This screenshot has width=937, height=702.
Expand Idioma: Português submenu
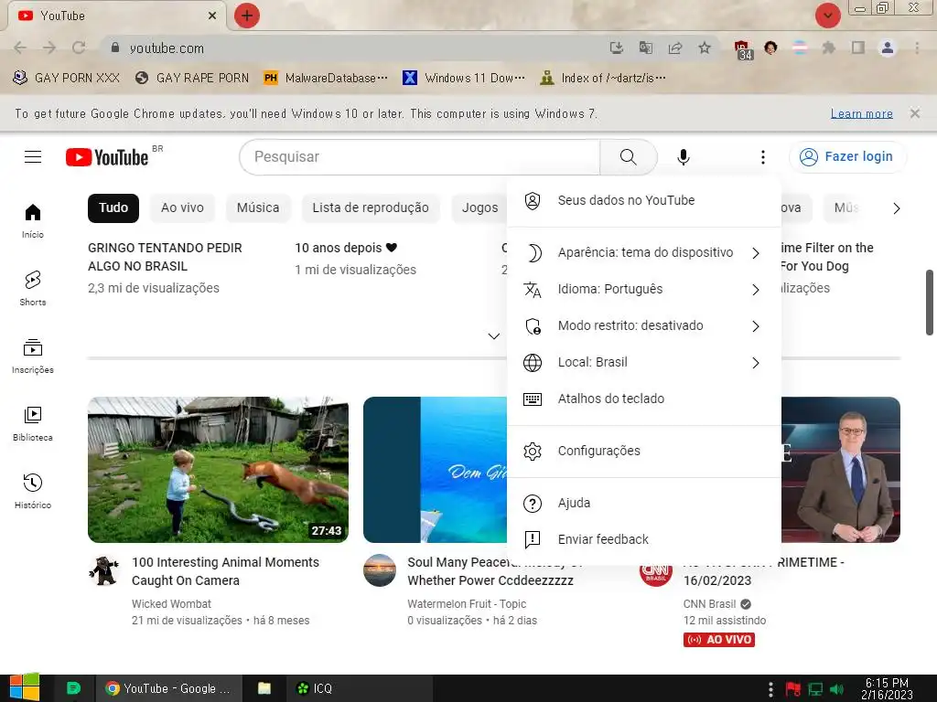click(643, 290)
